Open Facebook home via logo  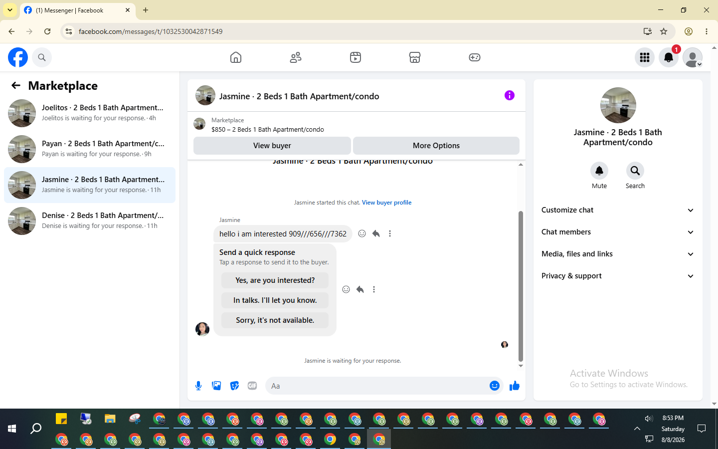click(x=18, y=57)
